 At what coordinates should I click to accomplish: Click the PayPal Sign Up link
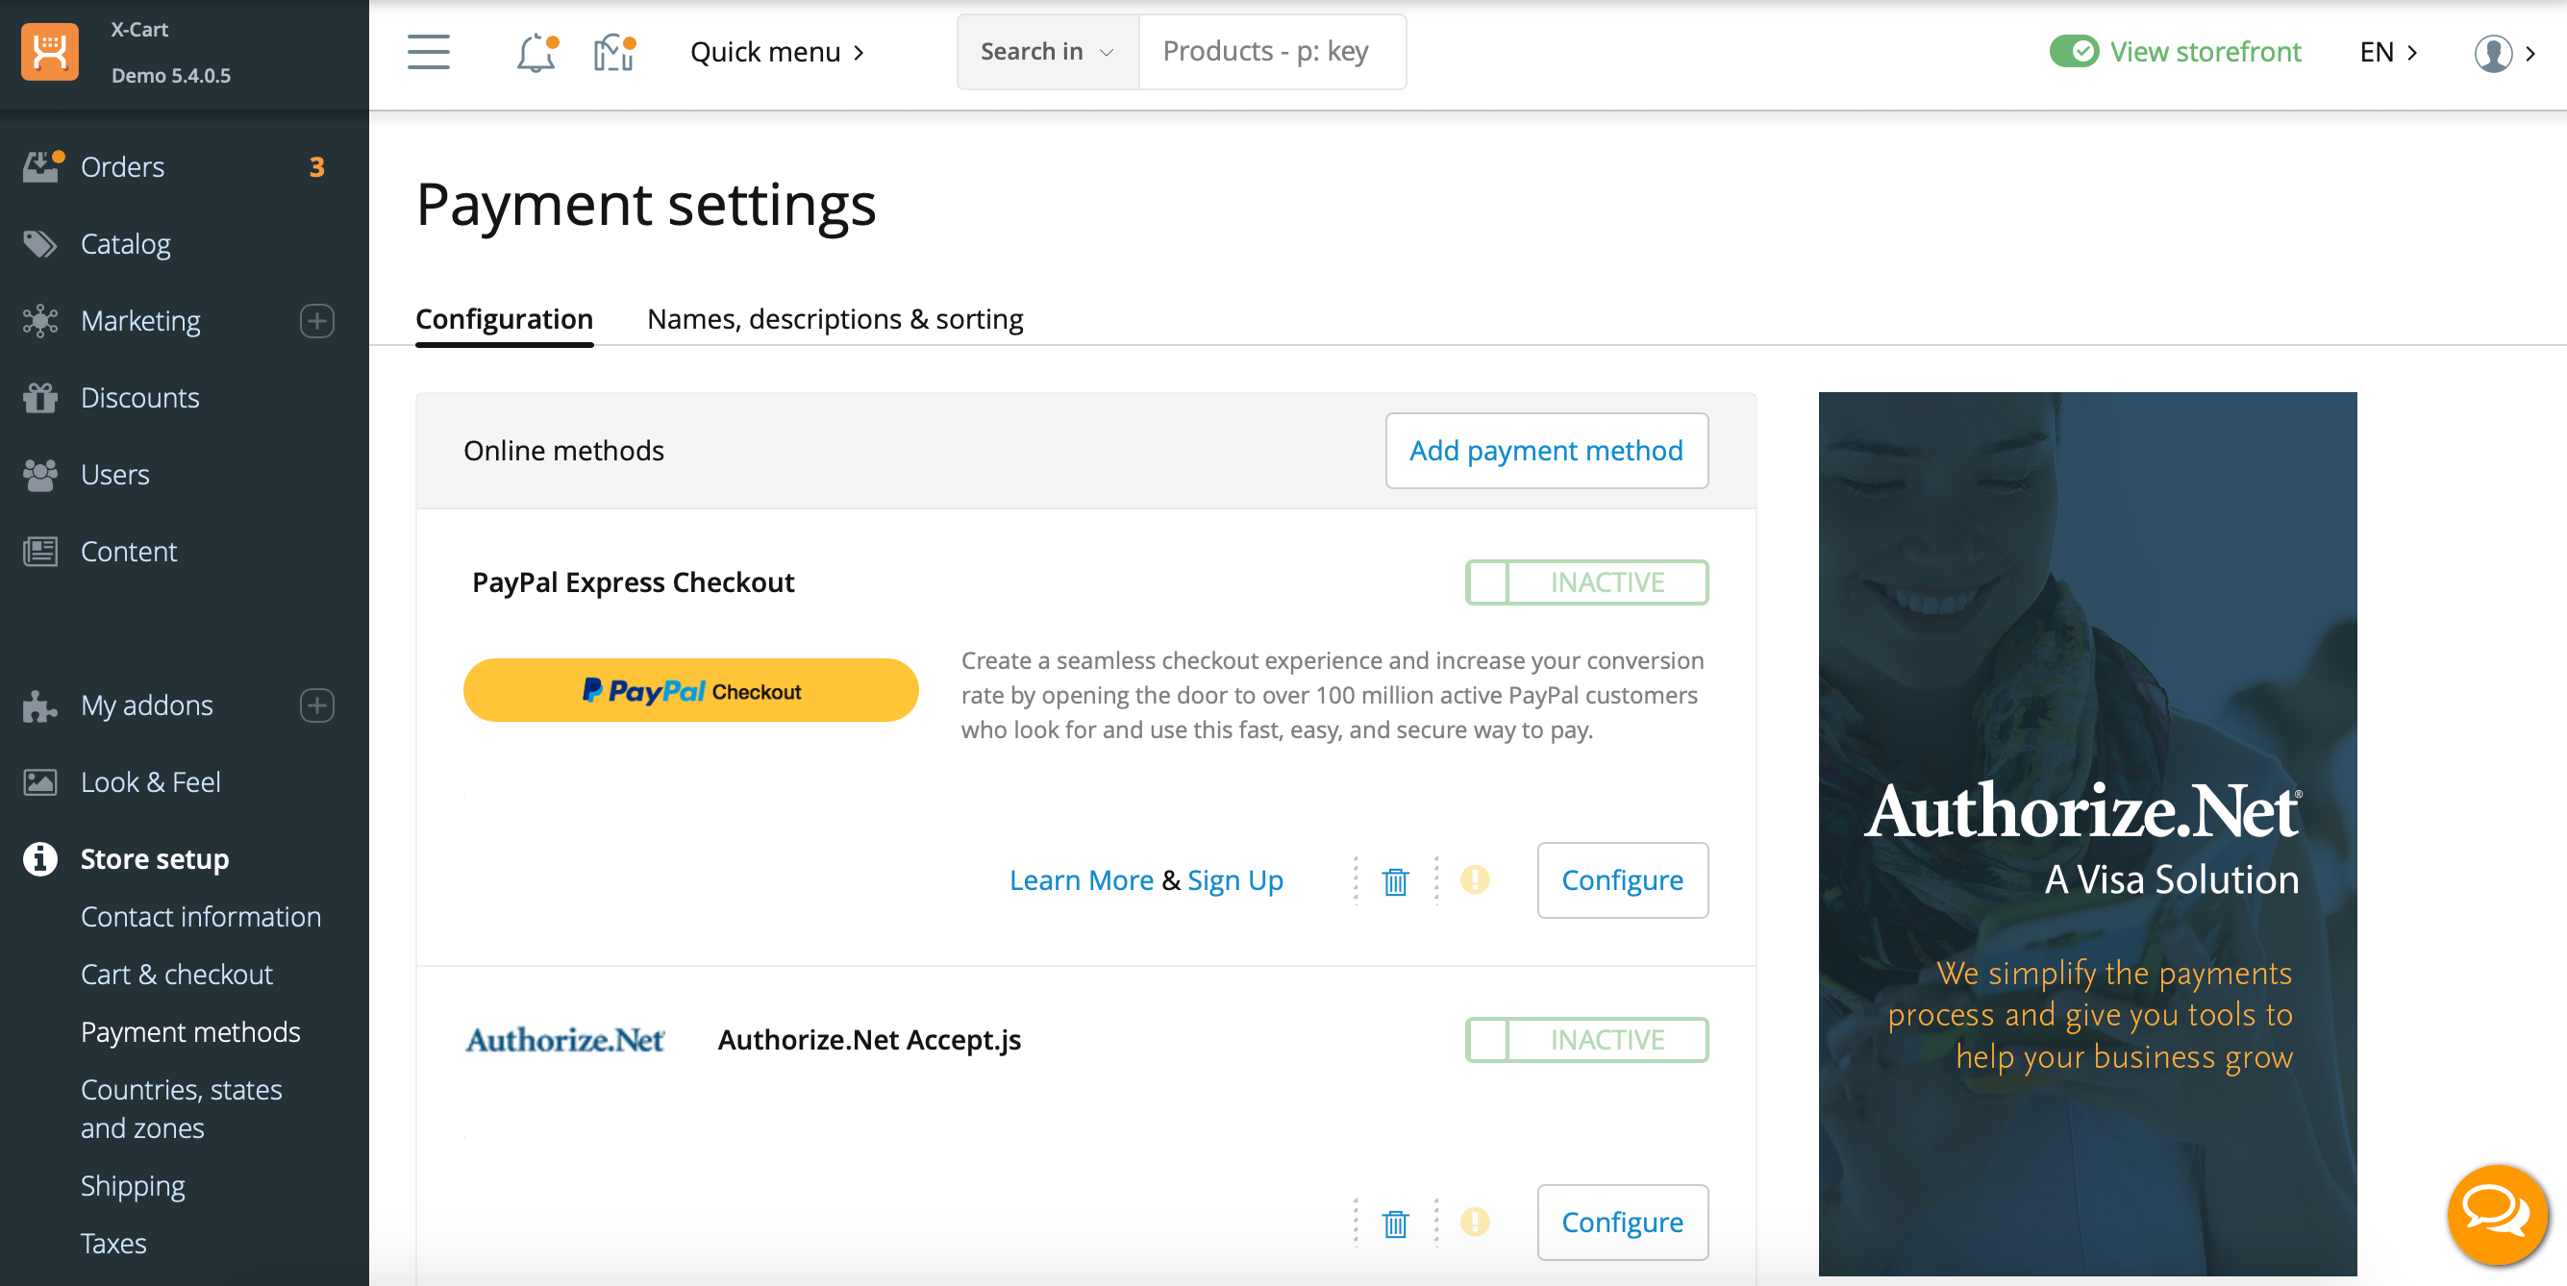click(x=1234, y=880)
